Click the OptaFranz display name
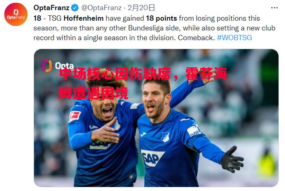 click(51, 8)
